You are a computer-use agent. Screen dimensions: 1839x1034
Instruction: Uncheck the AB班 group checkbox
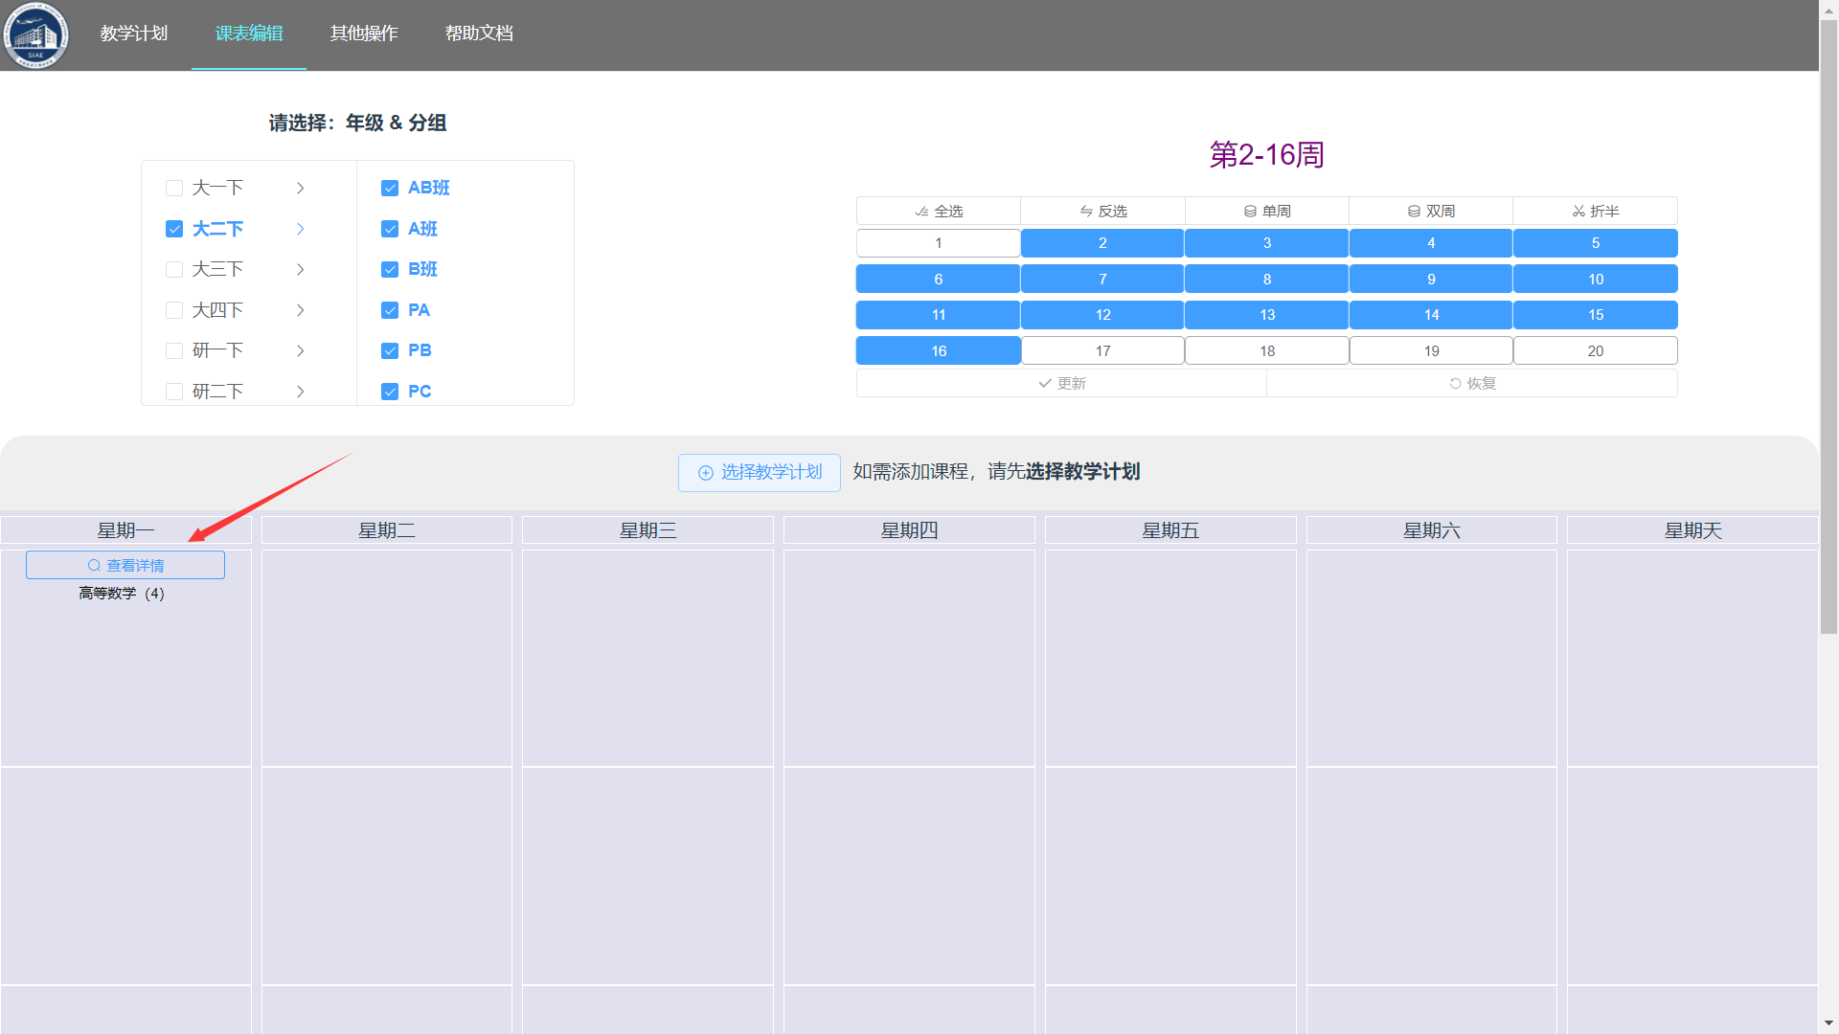tap(390, 188)
